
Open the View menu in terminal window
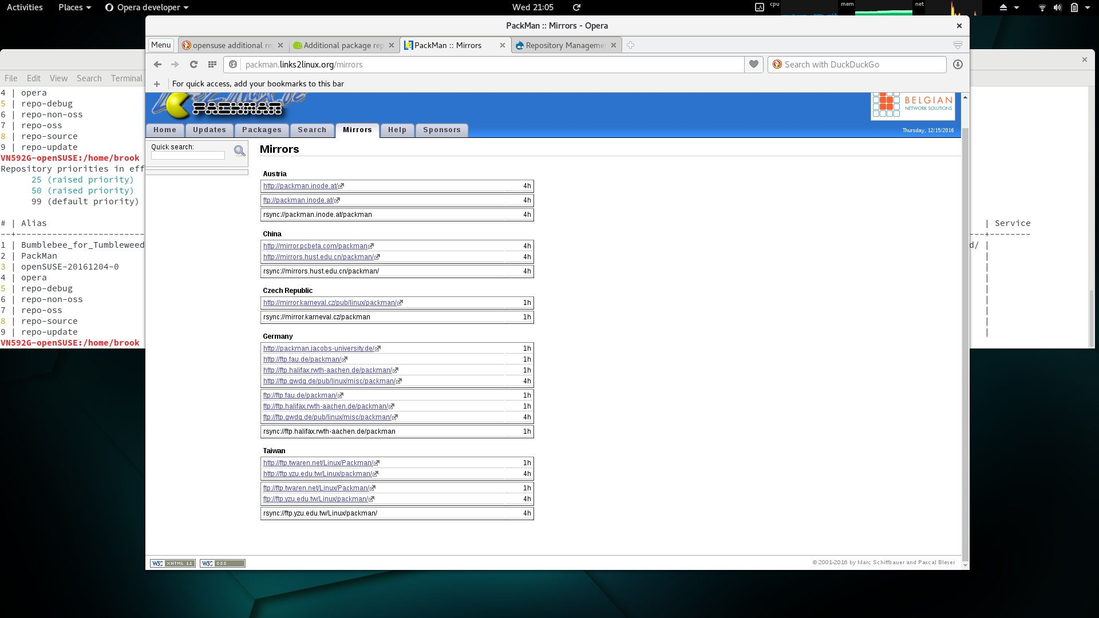coord(58,78)
